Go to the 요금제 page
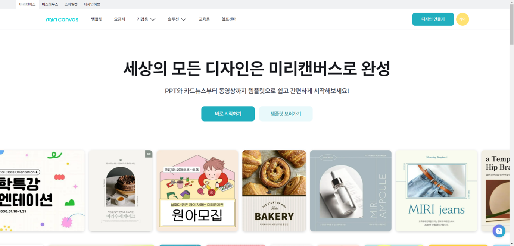This screenshot has width=514, height=246. [x=119, y=19]
